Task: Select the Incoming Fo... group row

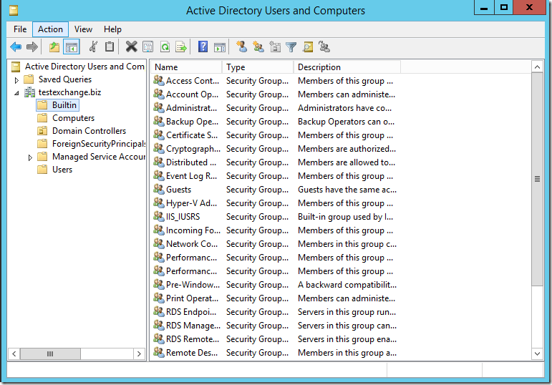Action: (x=276, y=230)
